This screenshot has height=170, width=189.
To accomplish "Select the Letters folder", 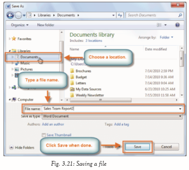I will click(x=81, y=83).
